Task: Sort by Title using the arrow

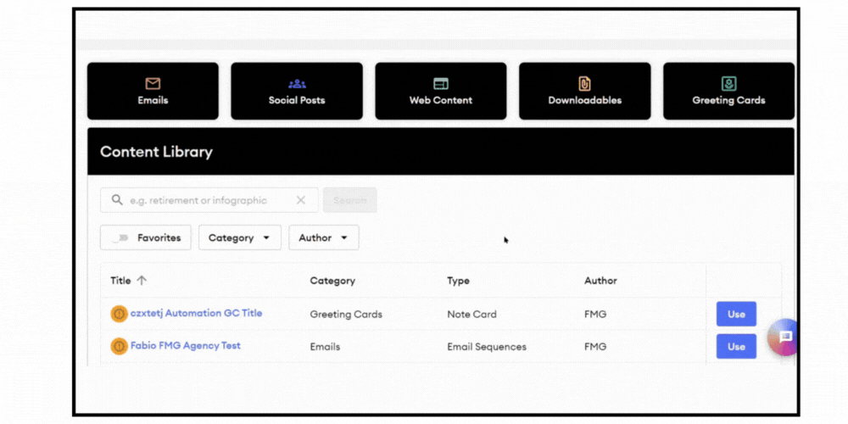Action: pyautogui.click(x=142, y=281)
